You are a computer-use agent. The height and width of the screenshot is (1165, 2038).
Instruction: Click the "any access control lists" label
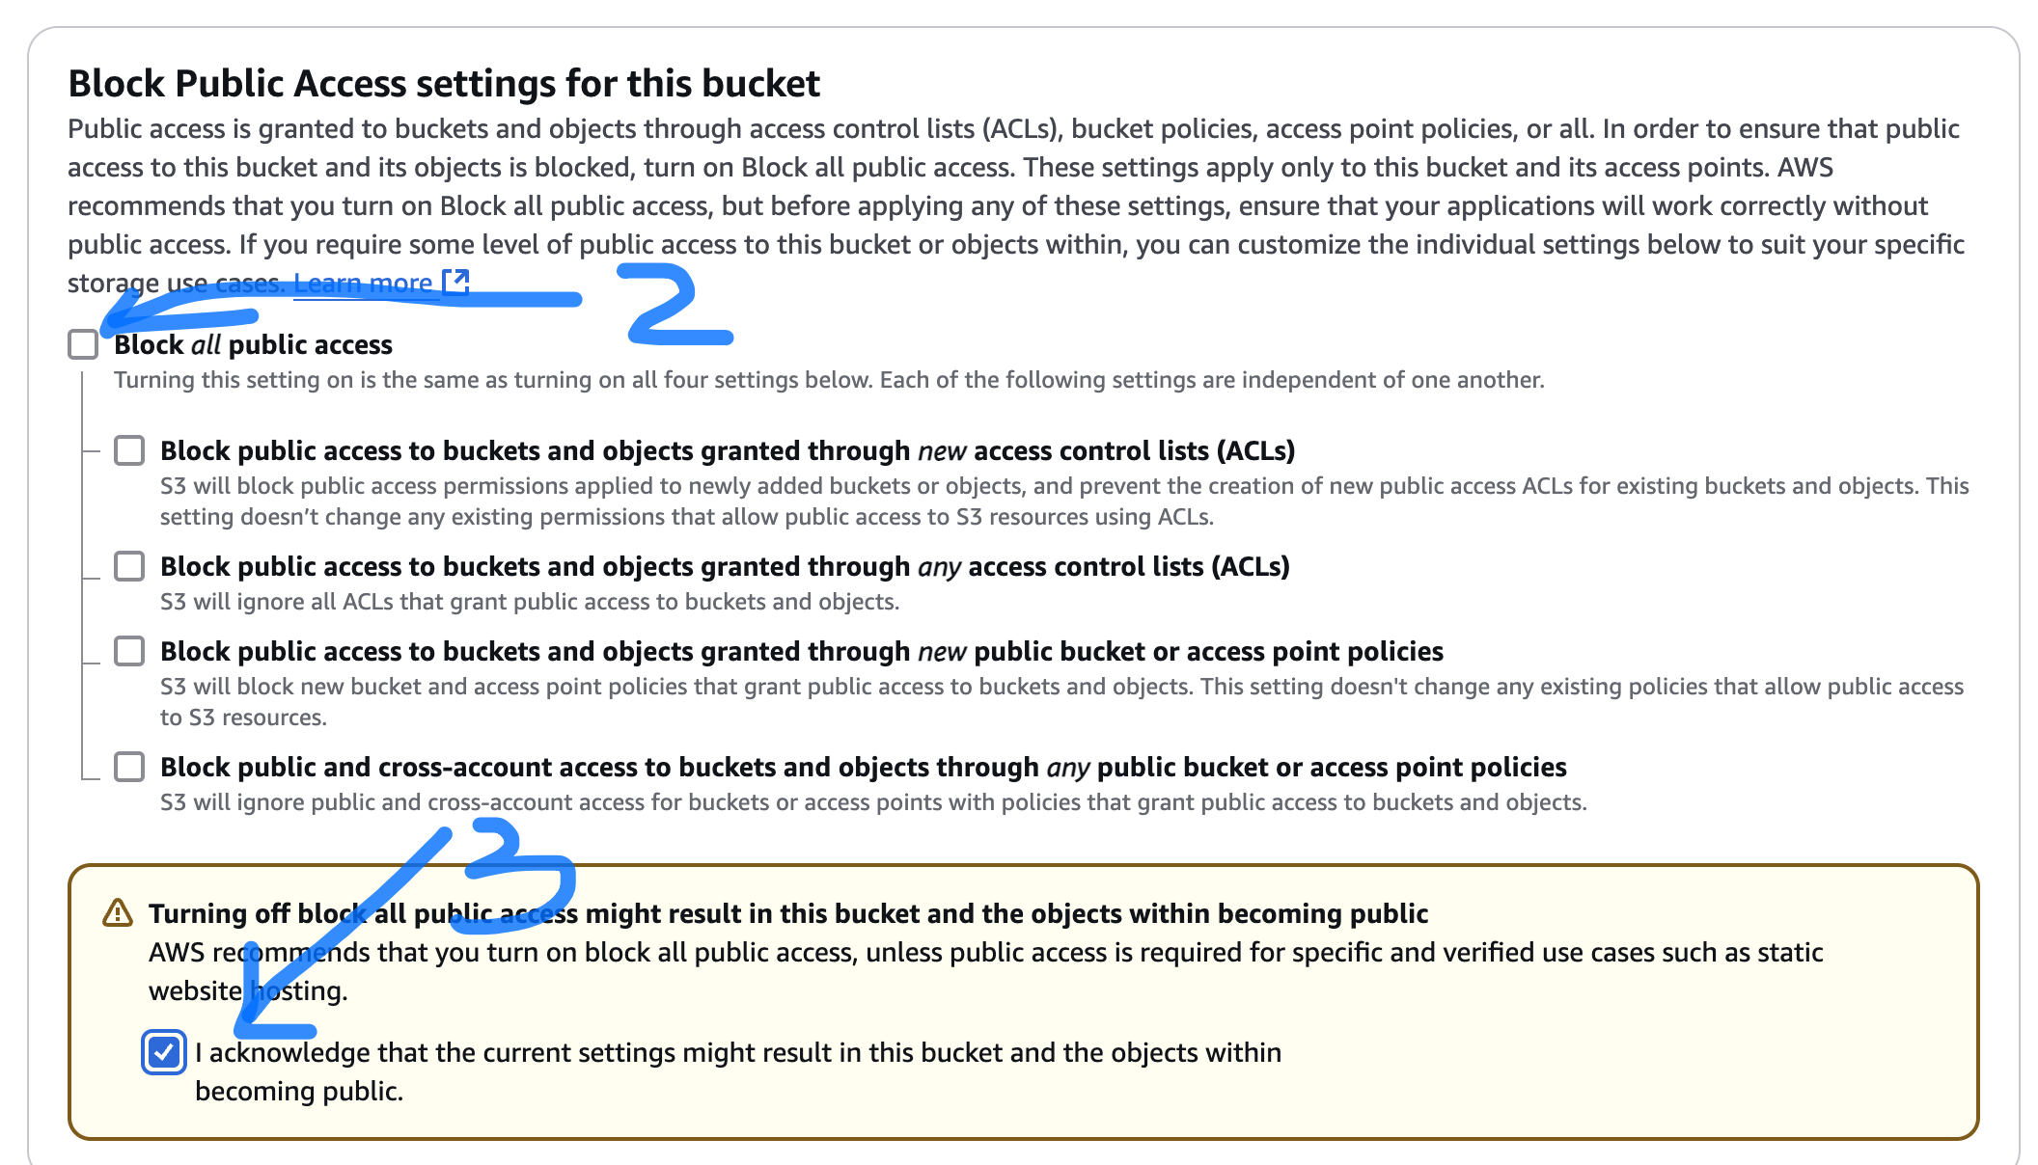click(x=724, y=566)
